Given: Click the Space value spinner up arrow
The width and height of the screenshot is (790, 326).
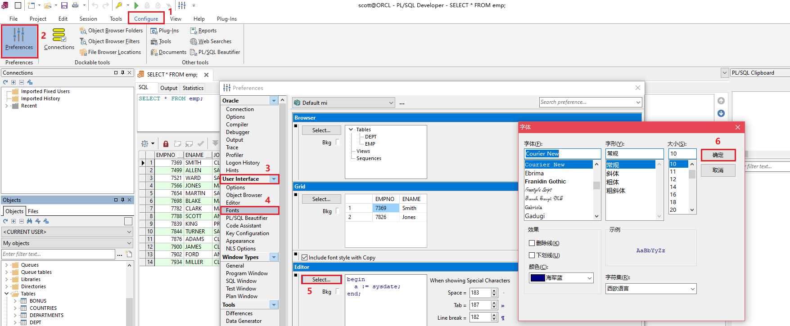Looking at the screenshot, I should click(494, 290).
